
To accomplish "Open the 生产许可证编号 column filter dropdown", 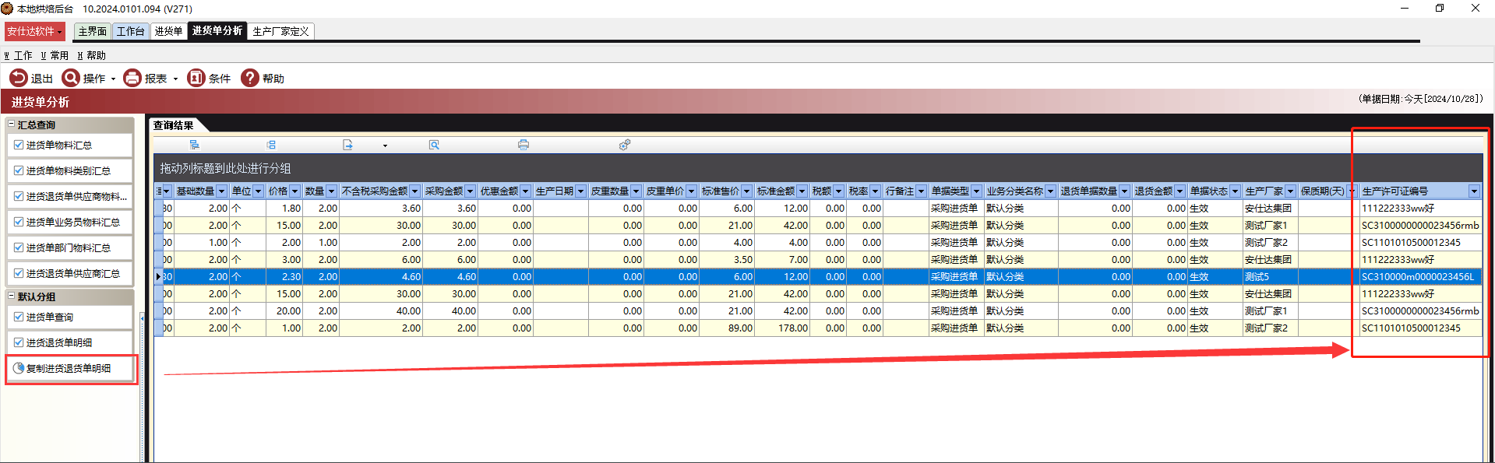I will [x=1474, y=191].
